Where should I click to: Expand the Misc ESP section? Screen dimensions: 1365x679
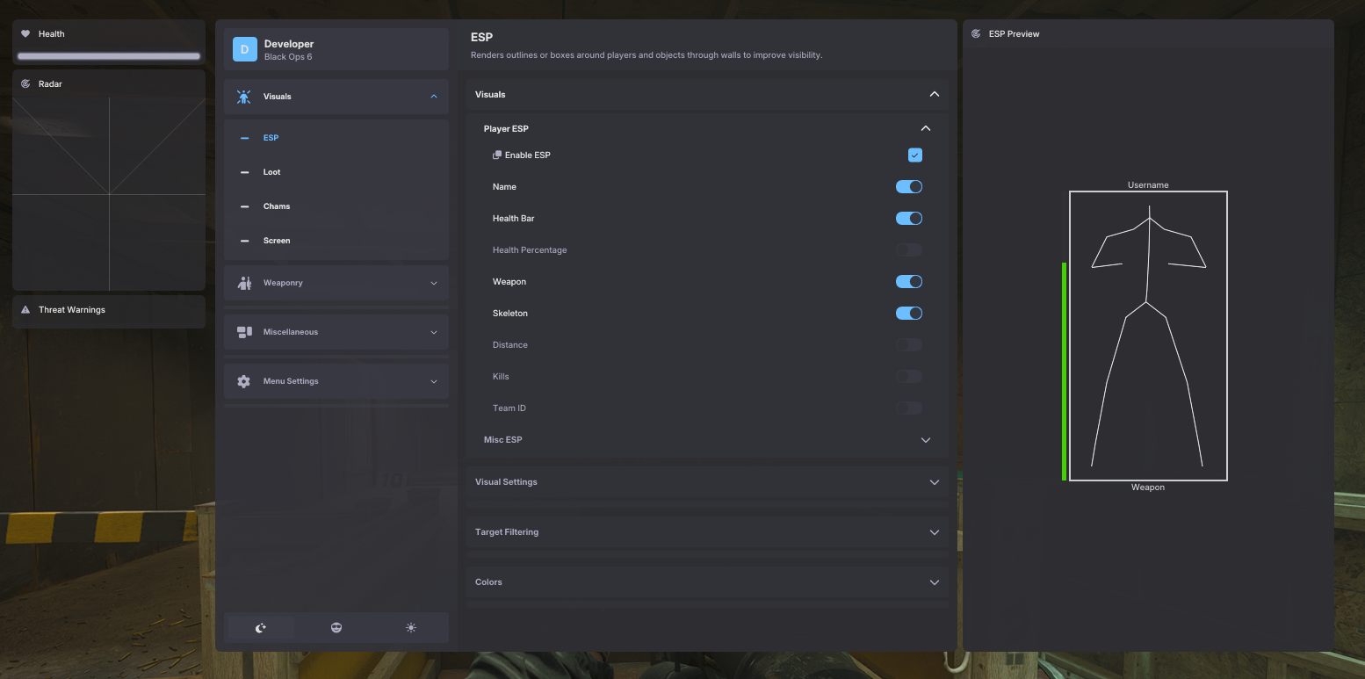tap(925, 440)
